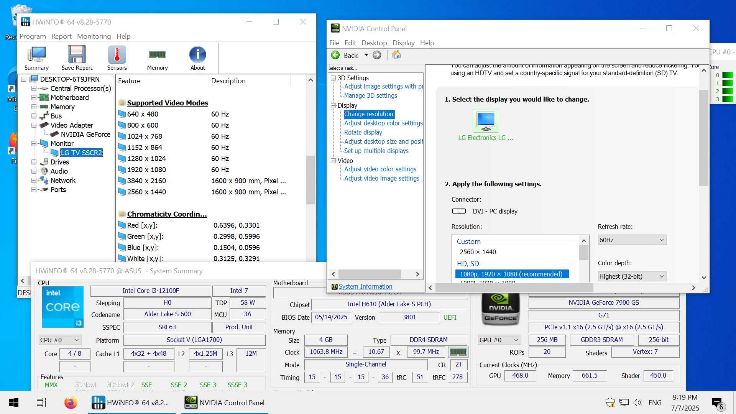Select the 2560 × 1440 custom resolution
This screenshot has width=736, height=414.
point(478,252)
